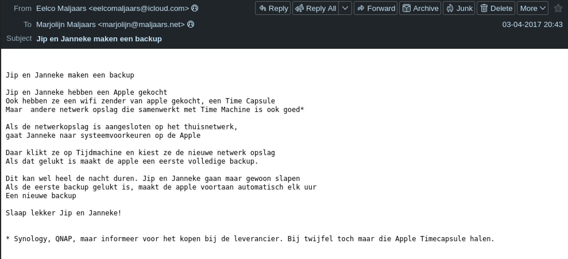Select the Forward arrow icon

click(x=361, y=8)
